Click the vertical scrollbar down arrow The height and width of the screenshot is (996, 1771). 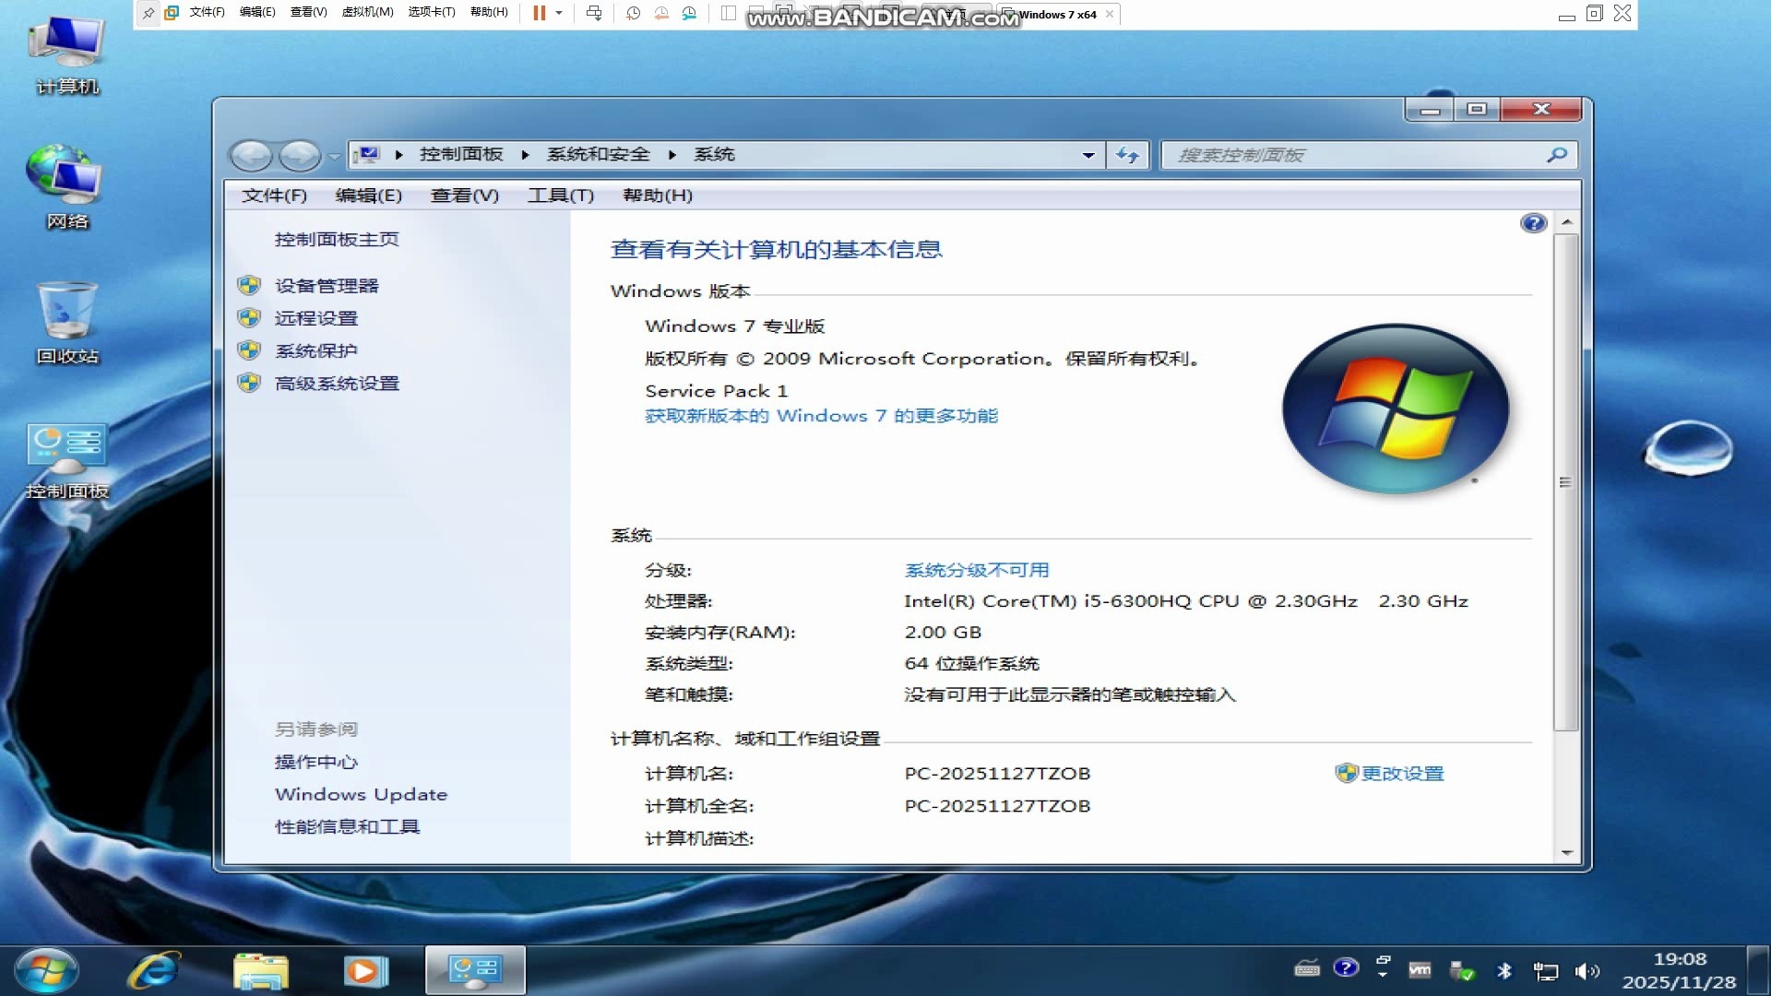point(1566,852)
